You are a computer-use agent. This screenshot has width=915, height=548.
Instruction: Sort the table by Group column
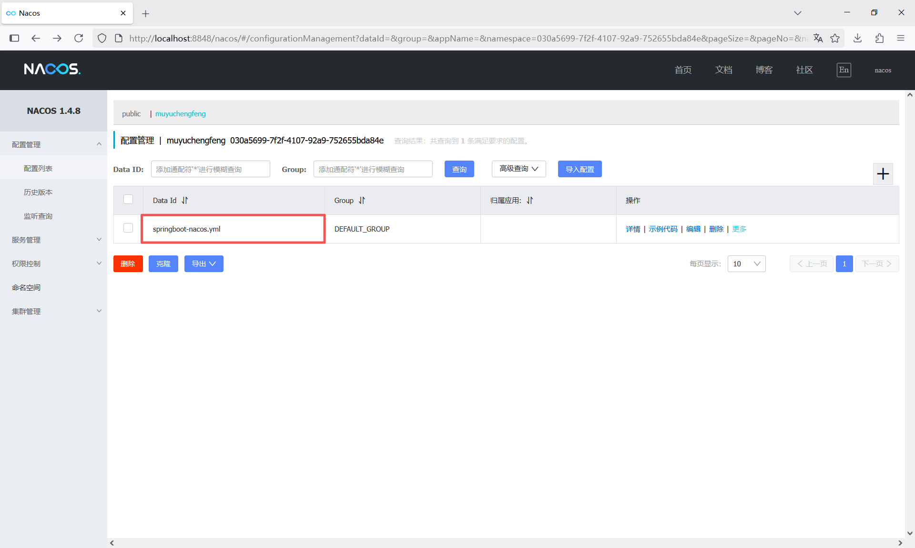click(x=362, y=201)
